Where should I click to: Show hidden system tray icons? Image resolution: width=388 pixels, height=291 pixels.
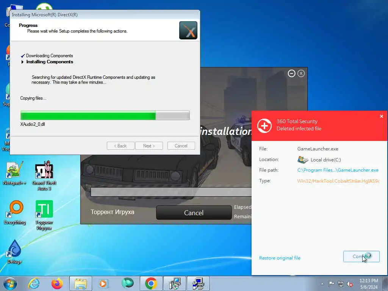pyautogui.click(x=322, y=284)
